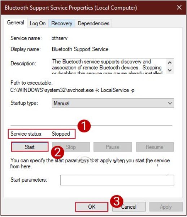Open the Startup type dropdown showing Manual
The image size is (187, 217).
click(x=113, y=103)
